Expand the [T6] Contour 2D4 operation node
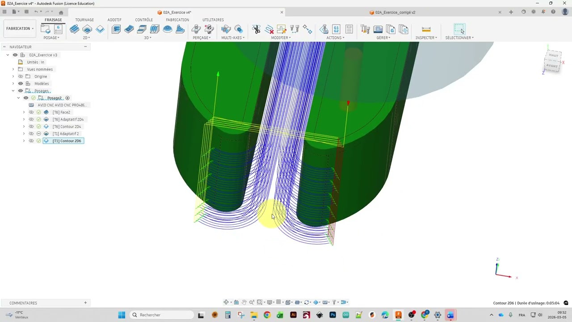Screen dimensions: 572x322 tap(24, 127)
